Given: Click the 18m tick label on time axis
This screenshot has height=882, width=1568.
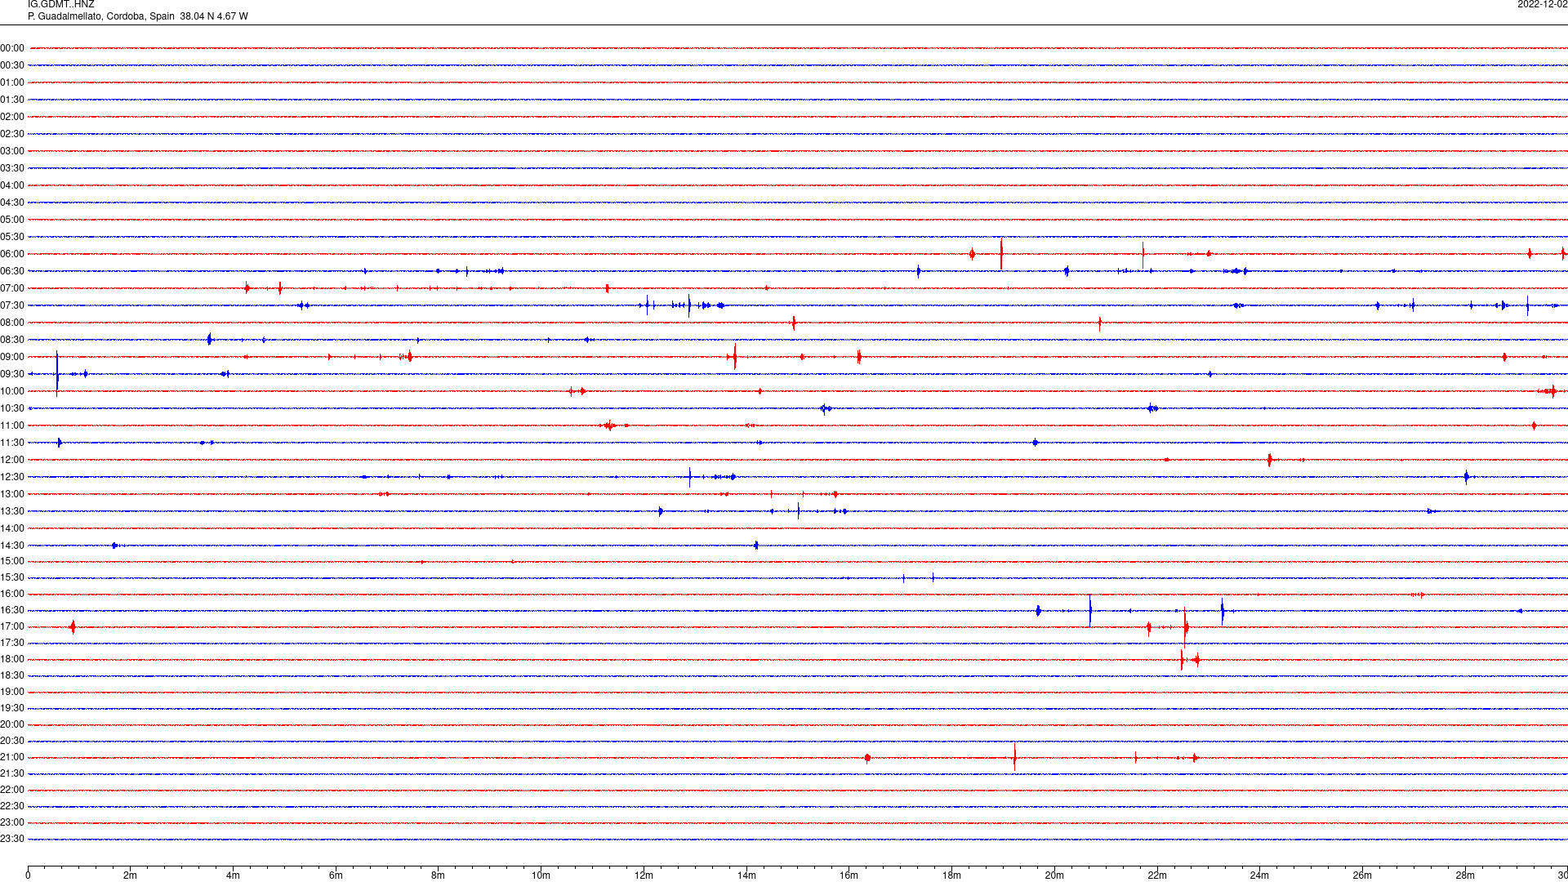Looking at the screenshot, I should (951, 875).
